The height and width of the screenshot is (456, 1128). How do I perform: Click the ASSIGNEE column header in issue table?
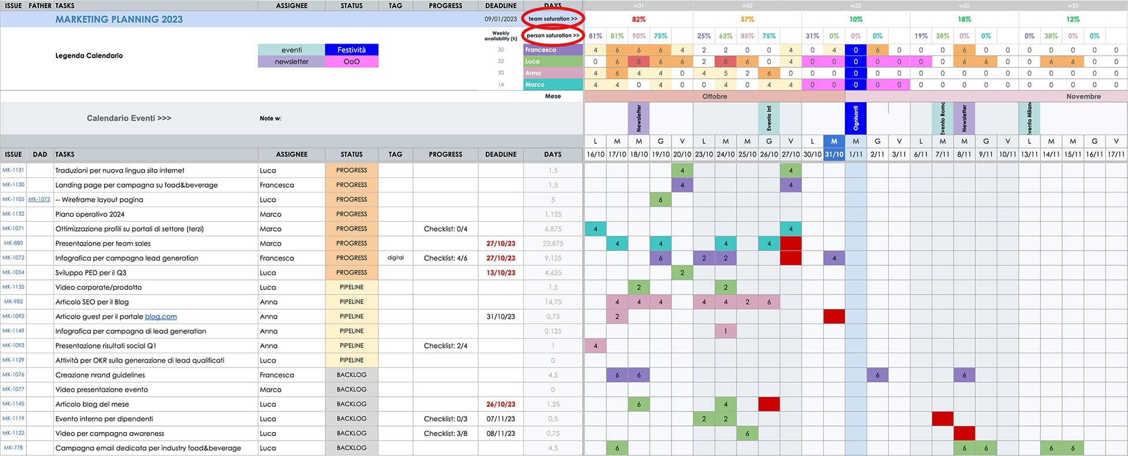291,154
